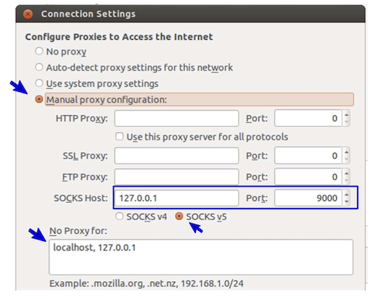Increase the SSL Proxy port value
Viewport: 381px width, 299px height.
pos(346,151)
